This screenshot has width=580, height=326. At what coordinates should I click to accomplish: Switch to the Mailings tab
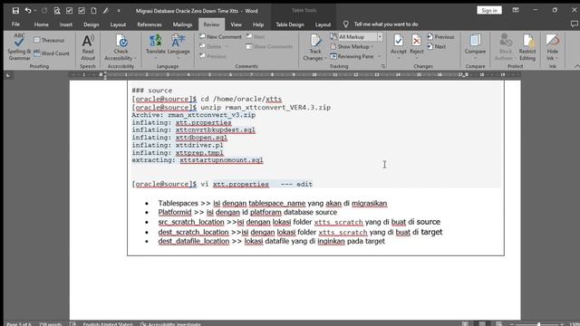[182, 24]
